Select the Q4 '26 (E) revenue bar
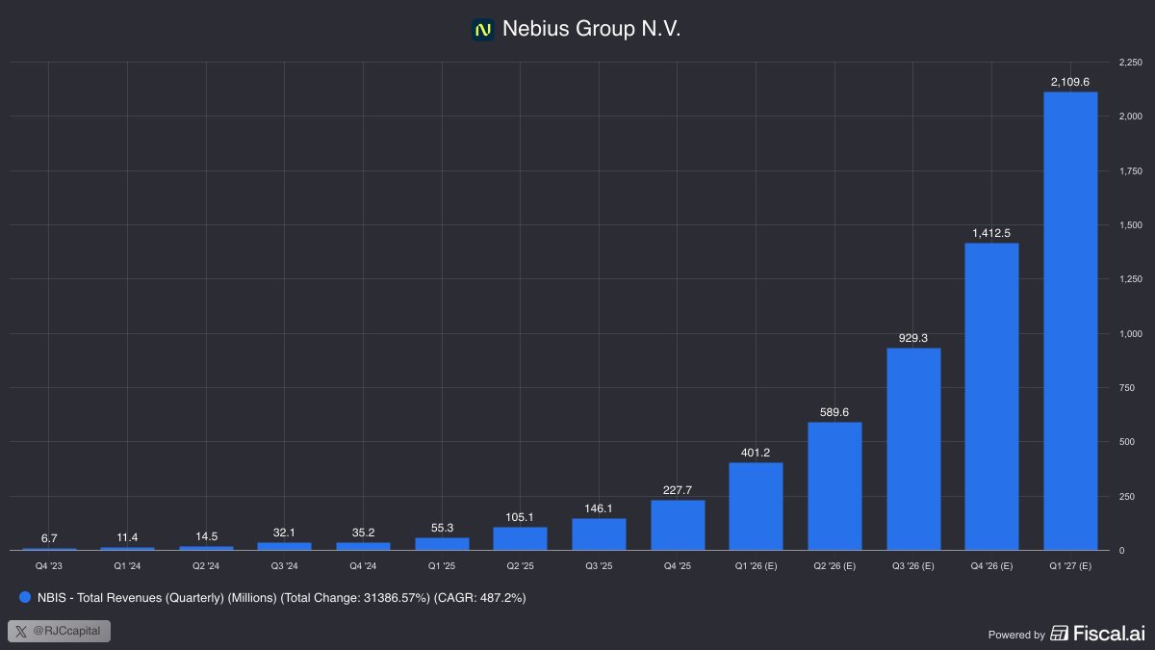1155x650 pixels. pyautogui.click(x=991, y=395)
